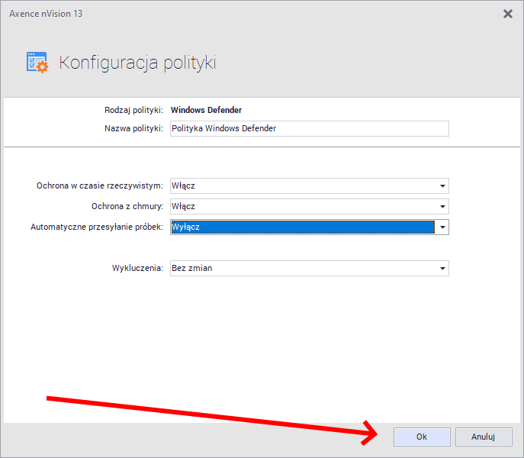Image resolution: width=524 pixels, height=458 pixels.
Task: Expand Automatyczne przesyłanie próbek dropdown arrow
Action: coord(442,227)
